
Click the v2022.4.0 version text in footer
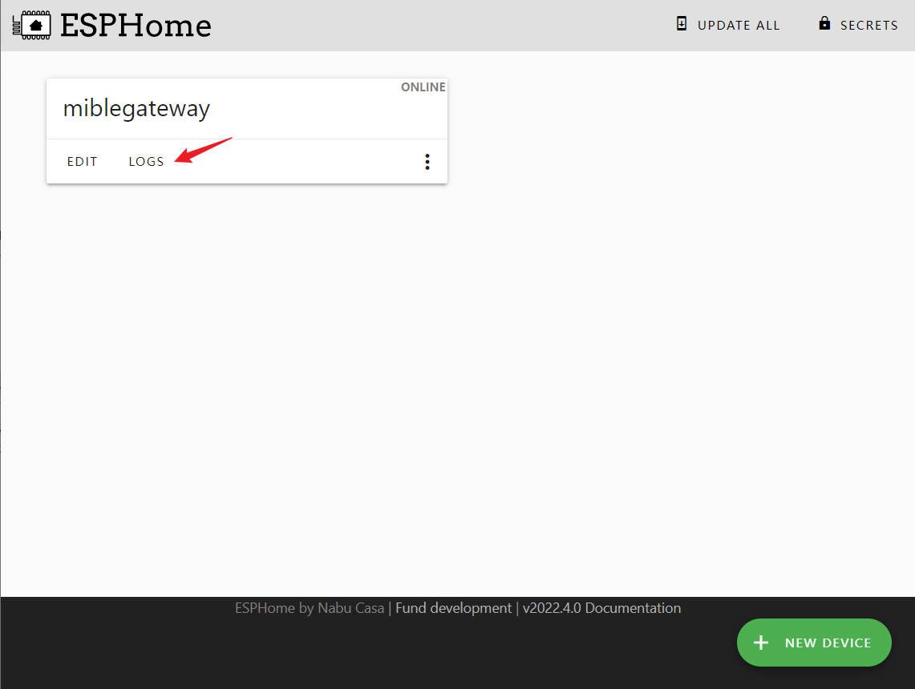552,608
